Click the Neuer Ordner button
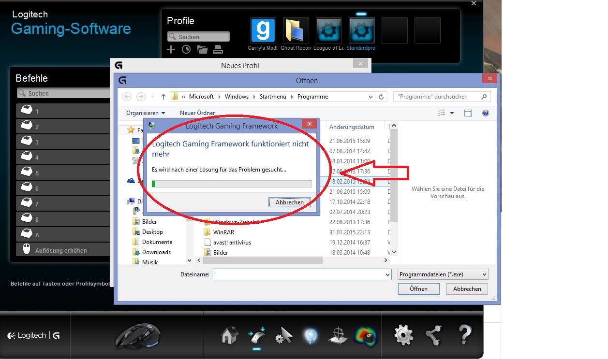This screenshot has width=608, height=359. pos(197,113)
